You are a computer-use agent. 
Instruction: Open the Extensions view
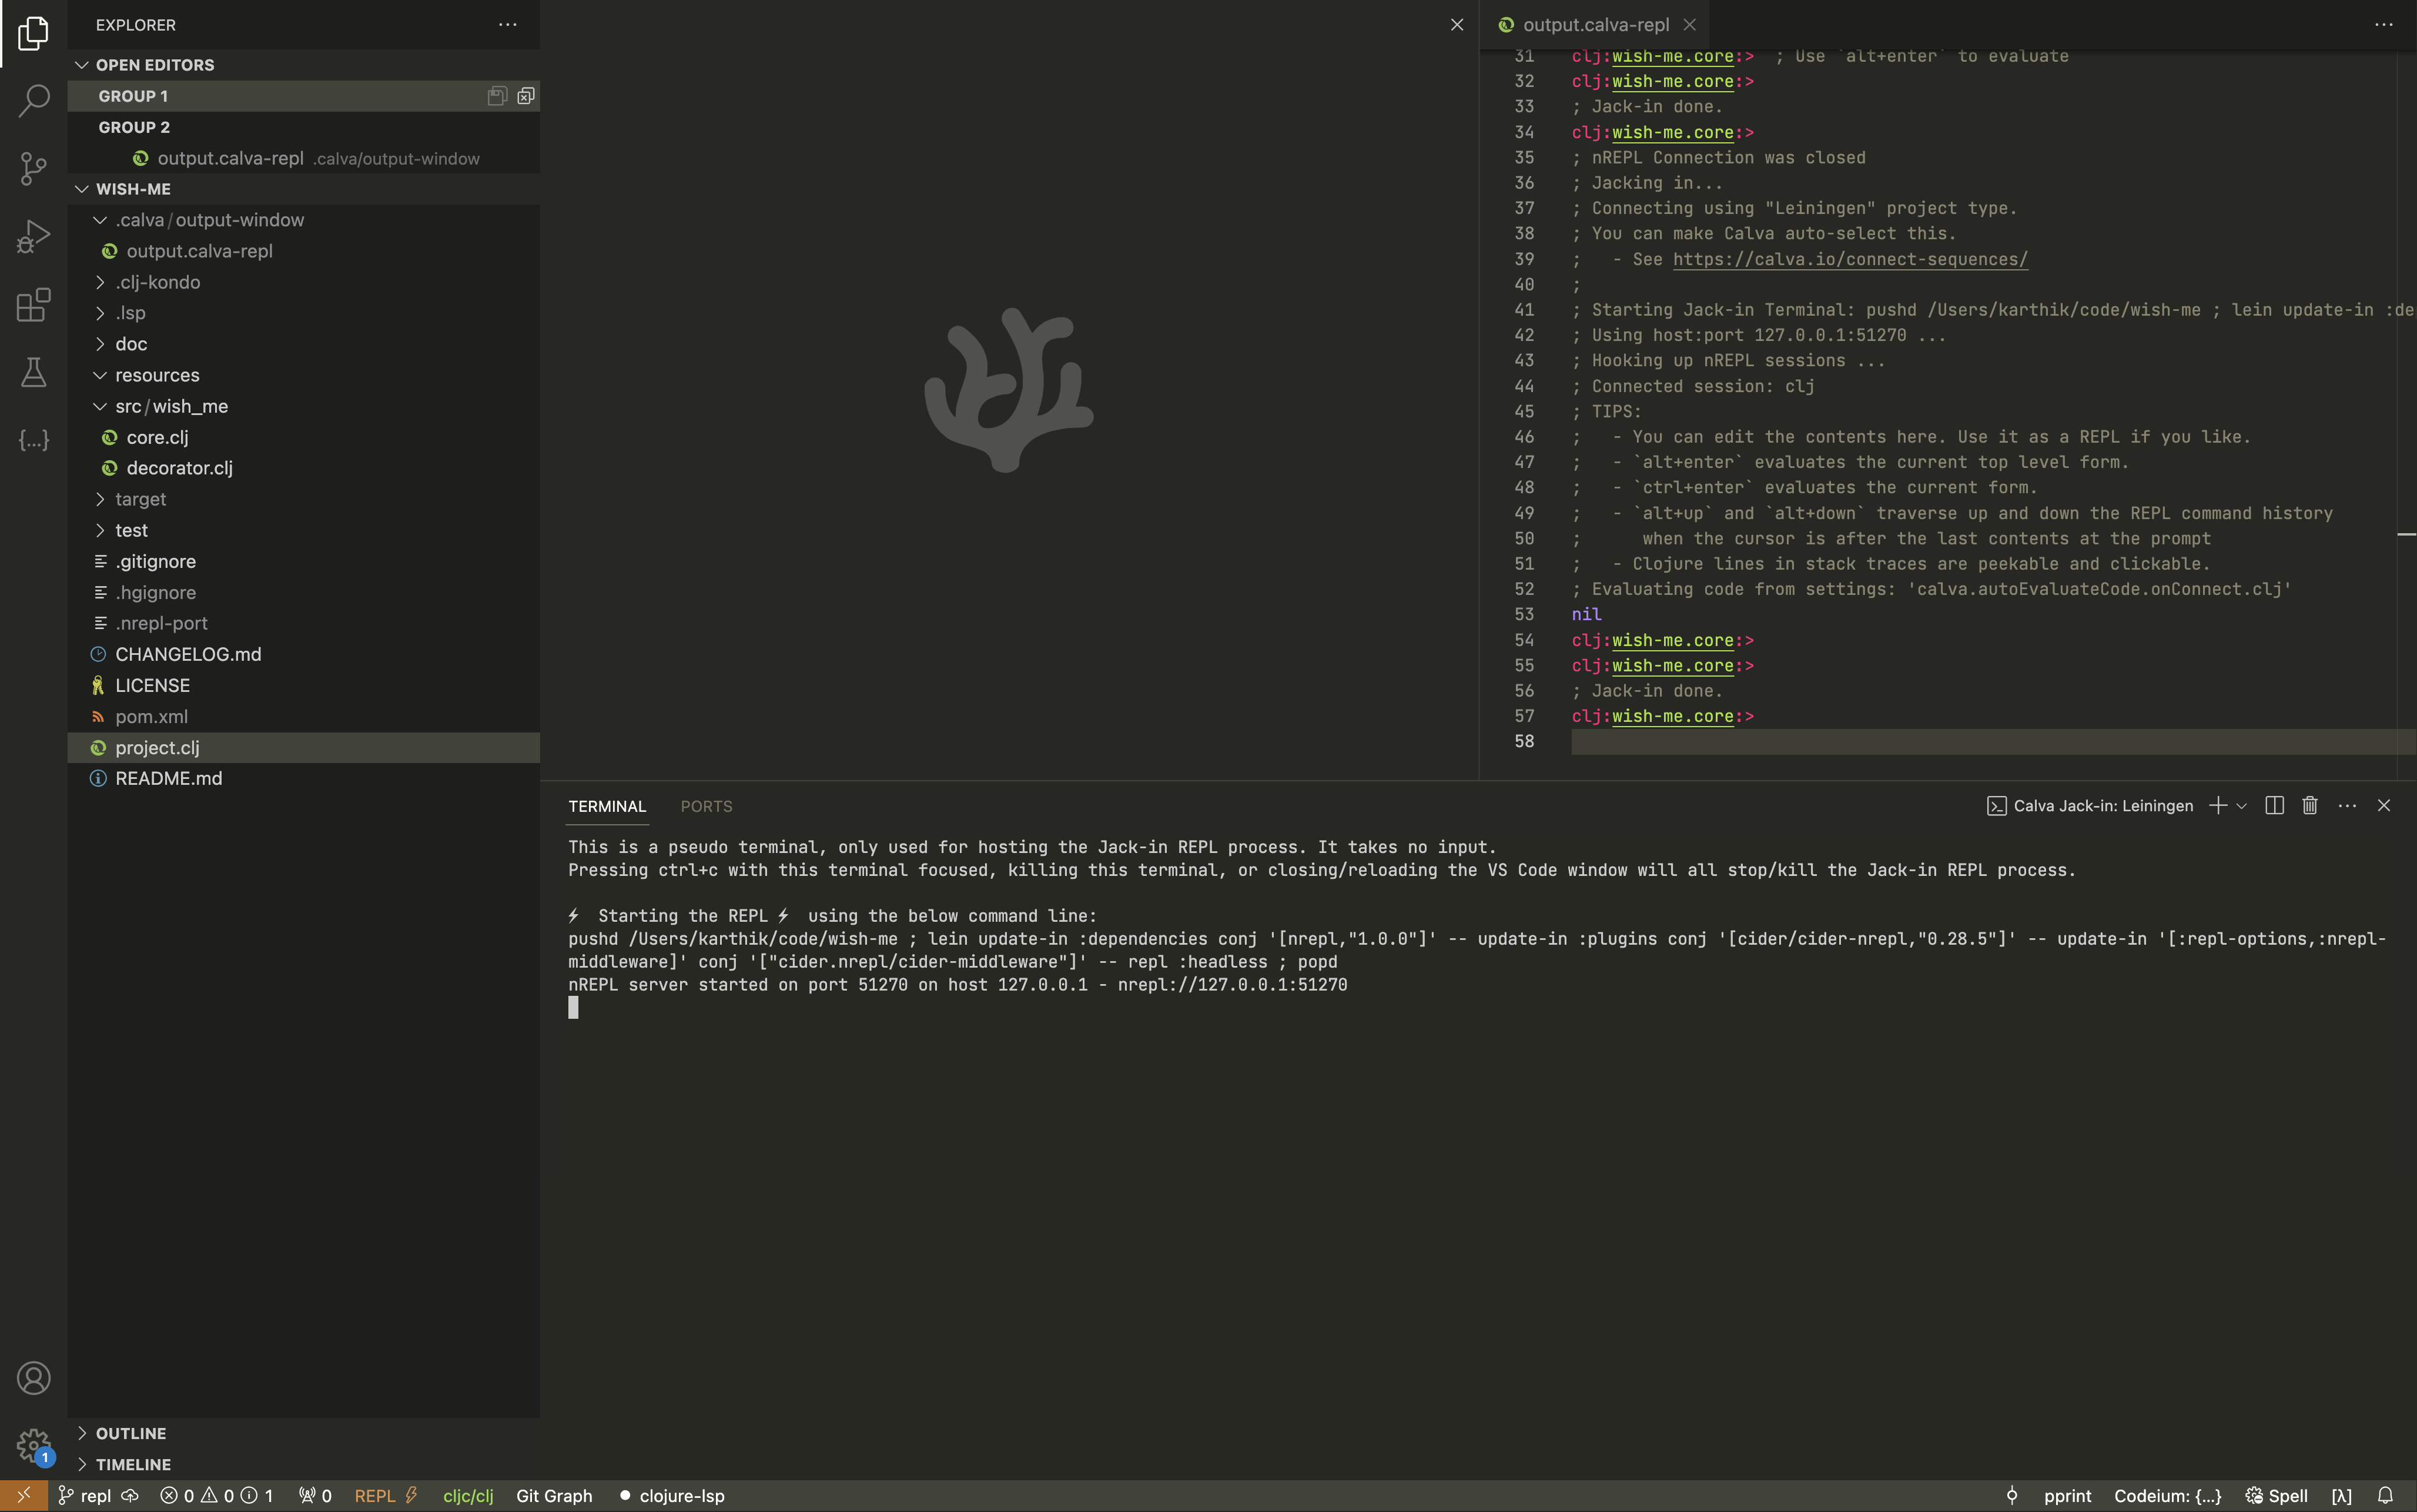pos(33,304)
